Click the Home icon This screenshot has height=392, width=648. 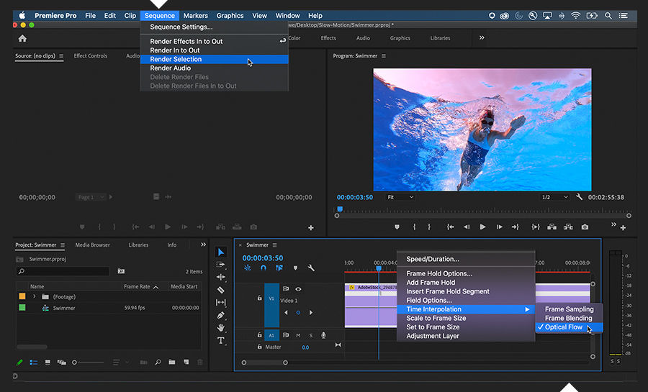[22, 38]
